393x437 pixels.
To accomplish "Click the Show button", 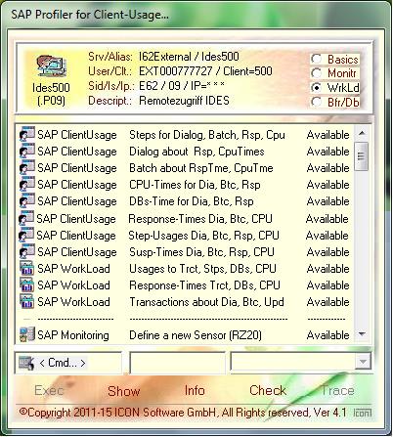I will [x=124, y=391].
